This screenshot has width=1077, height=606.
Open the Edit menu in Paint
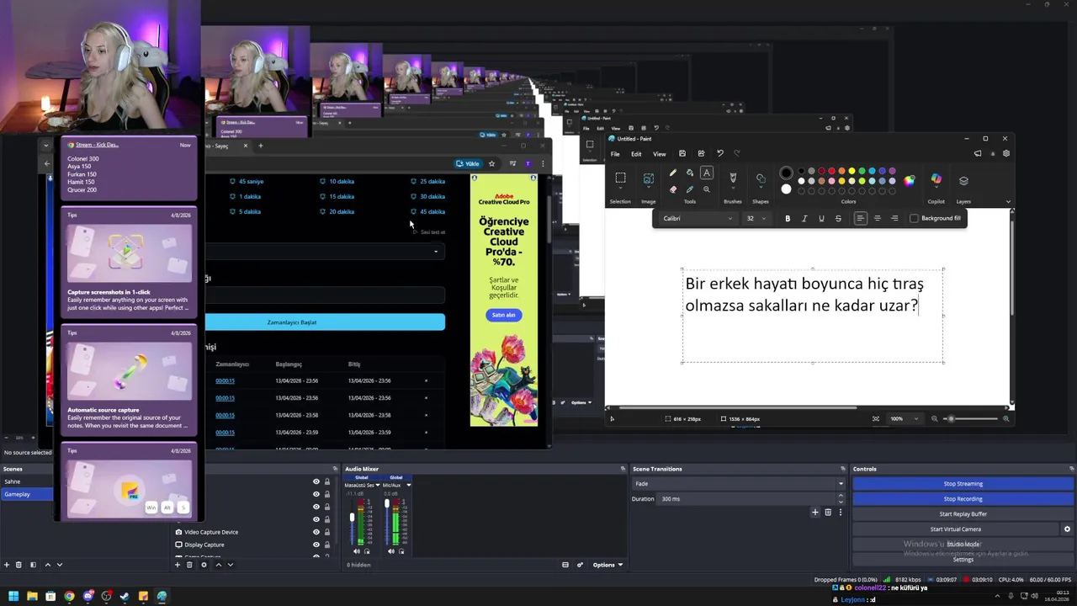[636, 154]
